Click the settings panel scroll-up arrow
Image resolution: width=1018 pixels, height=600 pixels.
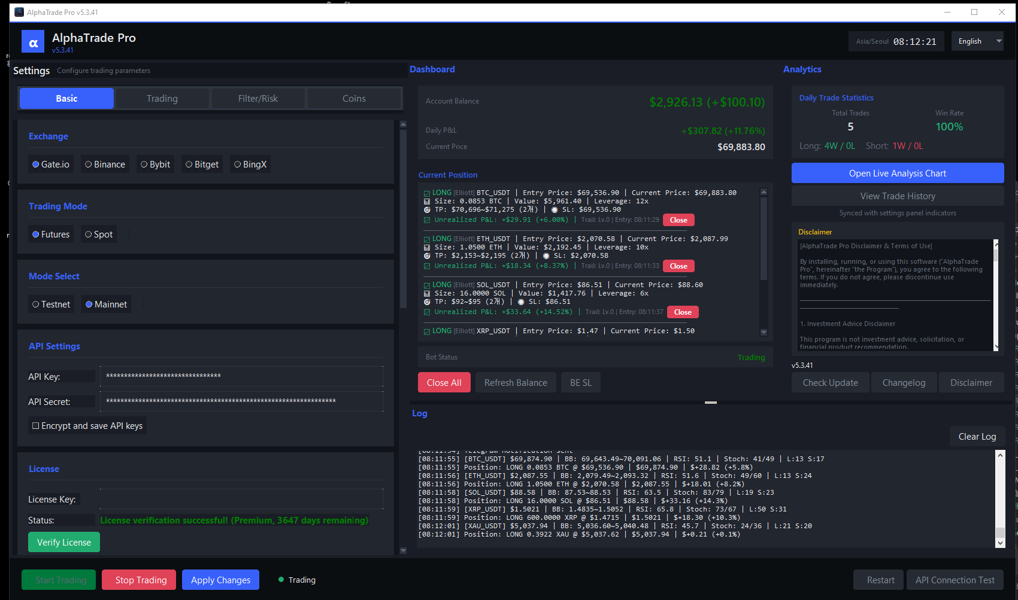point(403,124)
